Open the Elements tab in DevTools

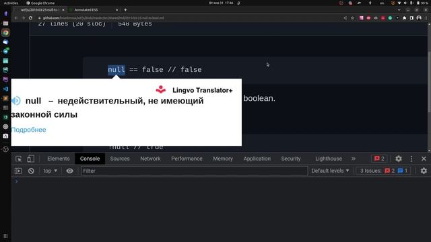pos(59,159)
